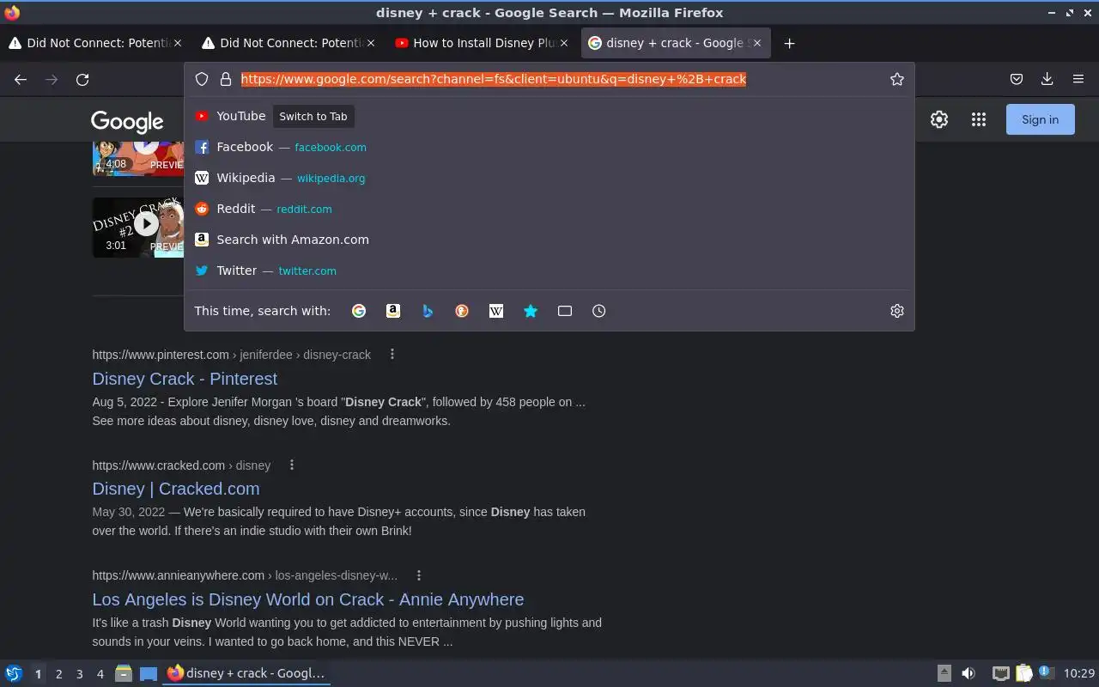Close the How to Install Disney Plus tab

(563, 43)
